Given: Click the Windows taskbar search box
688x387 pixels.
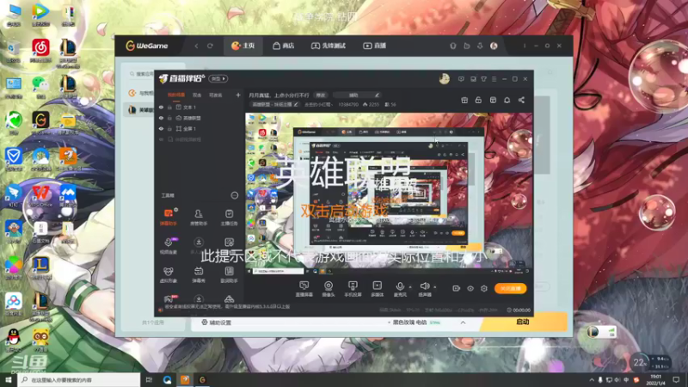Looking at the screenshot, I should coord(79,380).
